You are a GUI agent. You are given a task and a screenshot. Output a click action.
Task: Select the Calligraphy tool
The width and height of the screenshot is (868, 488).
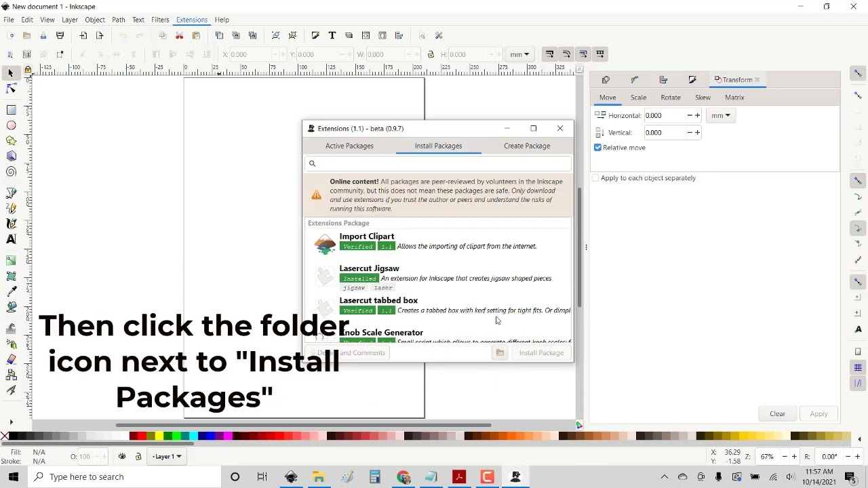tap(11, 224)
